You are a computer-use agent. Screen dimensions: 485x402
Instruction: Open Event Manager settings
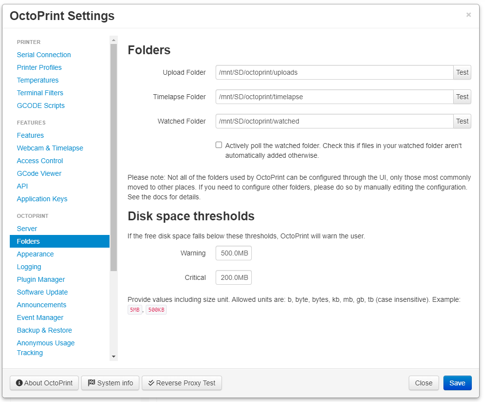40,317
